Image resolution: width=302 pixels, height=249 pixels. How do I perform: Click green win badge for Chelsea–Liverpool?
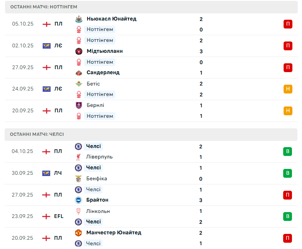288,151
